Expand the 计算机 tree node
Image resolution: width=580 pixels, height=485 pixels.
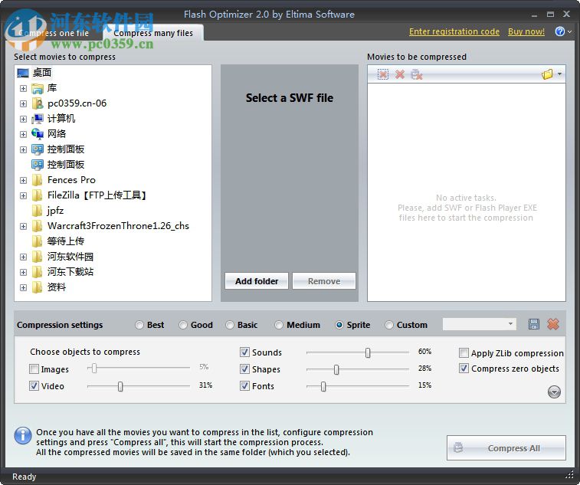pos(23,119)
